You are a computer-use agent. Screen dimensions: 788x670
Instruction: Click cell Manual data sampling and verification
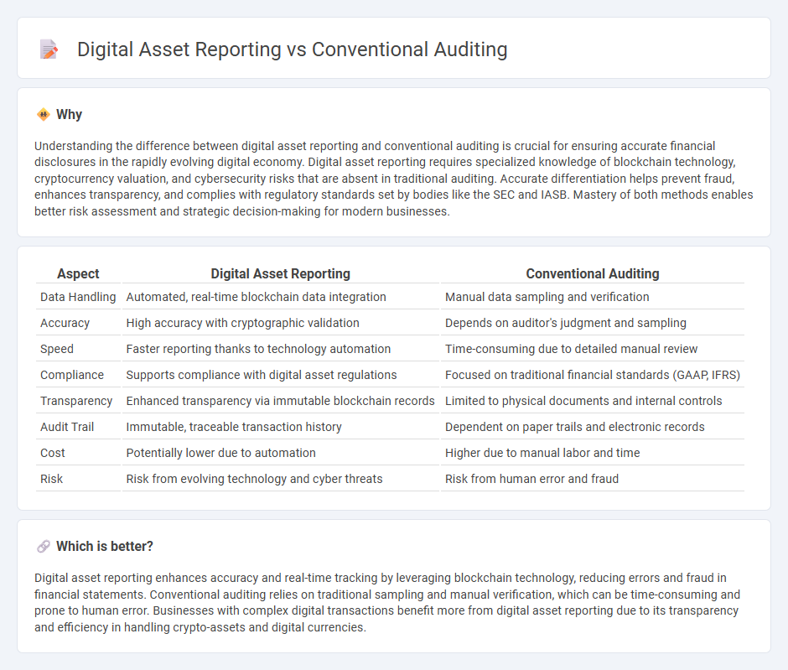click(x=593, y=297)
